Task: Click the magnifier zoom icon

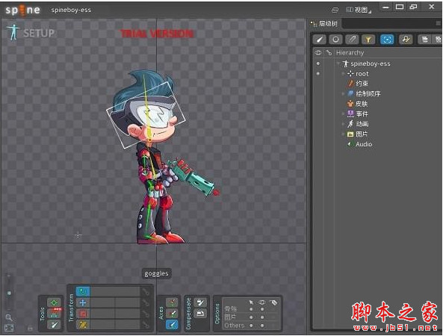Action: pos(8,317)
